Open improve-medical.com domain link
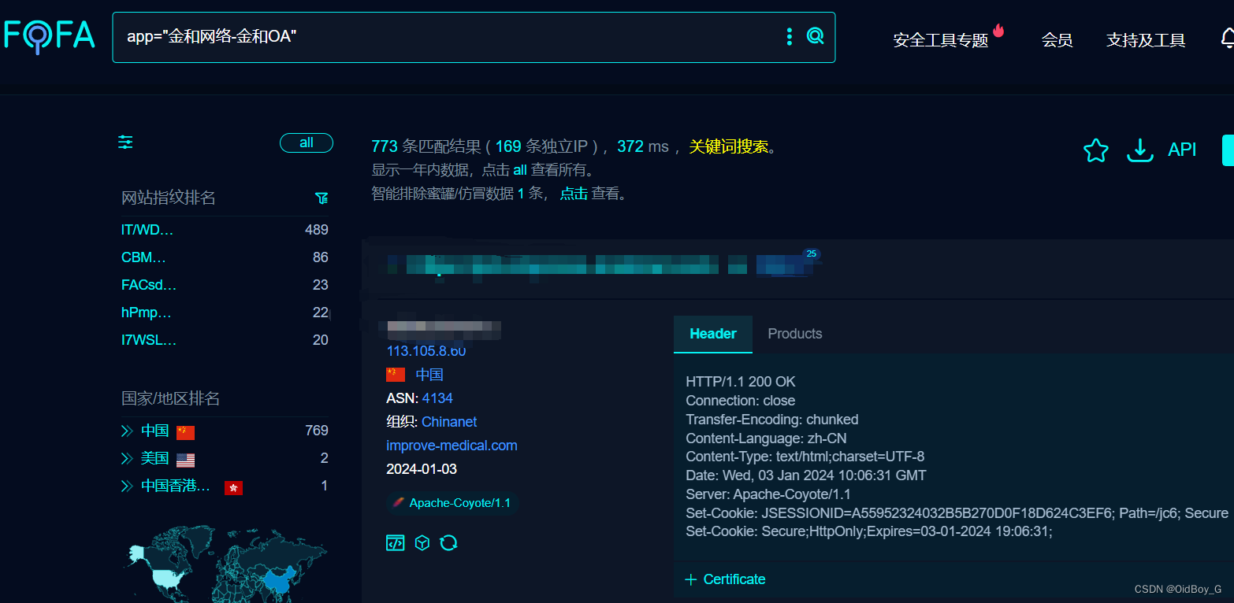This screenshot has height=603, width=1234. click(x=452, y=446)
